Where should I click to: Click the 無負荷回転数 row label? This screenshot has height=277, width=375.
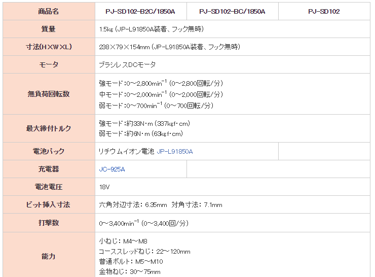pos(49,94)
